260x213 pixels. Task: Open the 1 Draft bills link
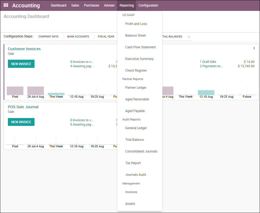[208, 62]
